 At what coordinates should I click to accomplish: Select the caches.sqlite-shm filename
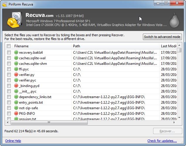coord(33,64)
